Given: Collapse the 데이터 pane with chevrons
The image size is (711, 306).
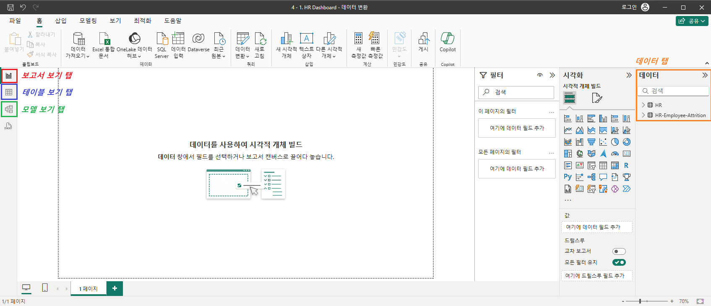Looking at the screenshot, I should pyautogui.click(x=705, y=75).
